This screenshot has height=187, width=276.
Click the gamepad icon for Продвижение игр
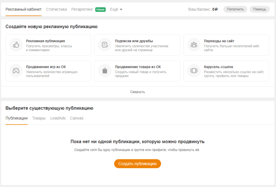(x=16, y=71)
